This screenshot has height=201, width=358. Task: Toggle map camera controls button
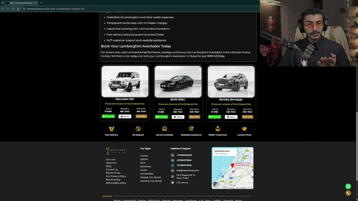249,183
